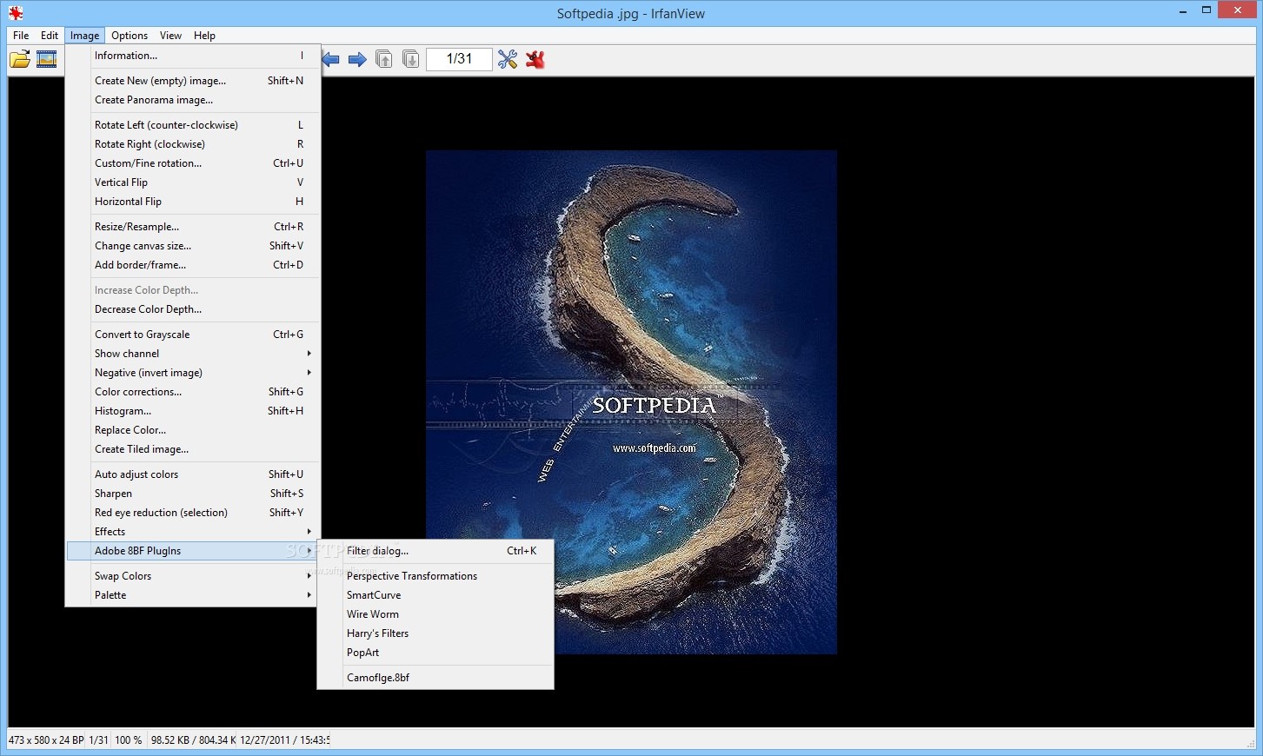Select Harry's Filters plugin
Image resolution: width=1263 pixels, height=756 pixels.
(x=435, y=633)
